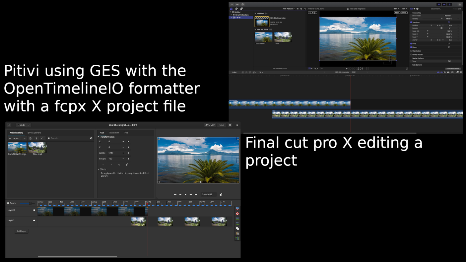Click the Save button in Pitivi header
Screen dimensions: 466x262
[x=222, y=125]
